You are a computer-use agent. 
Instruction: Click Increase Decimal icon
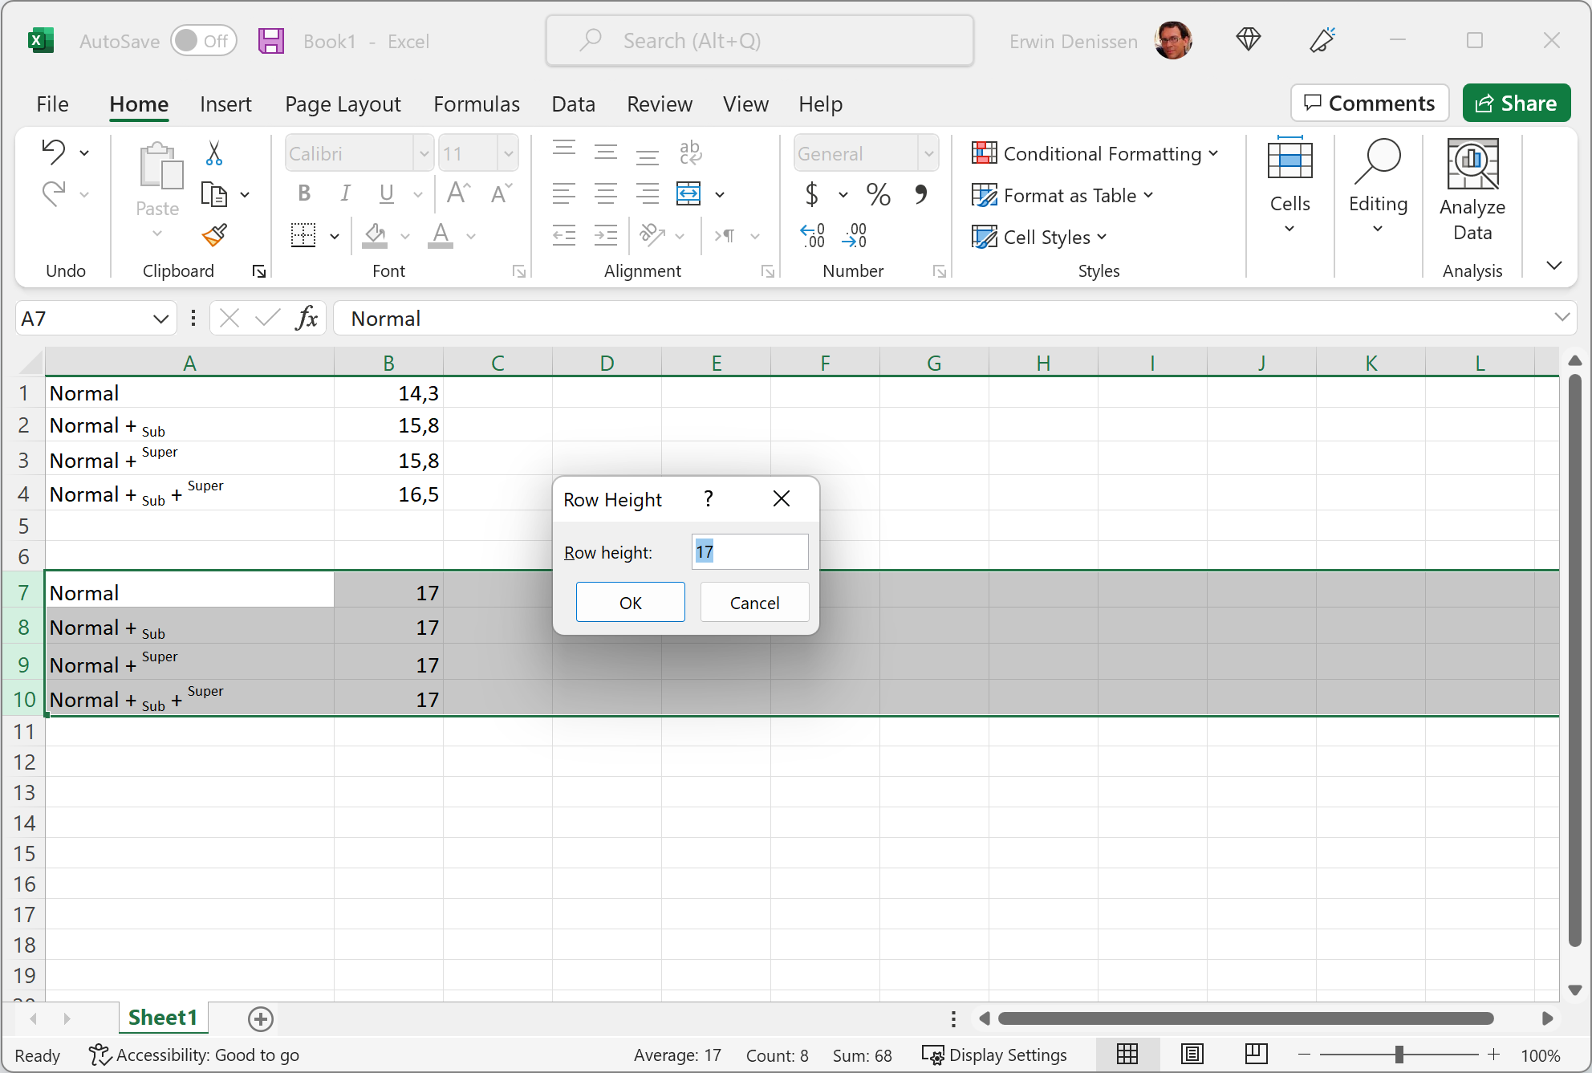(812, 235)
